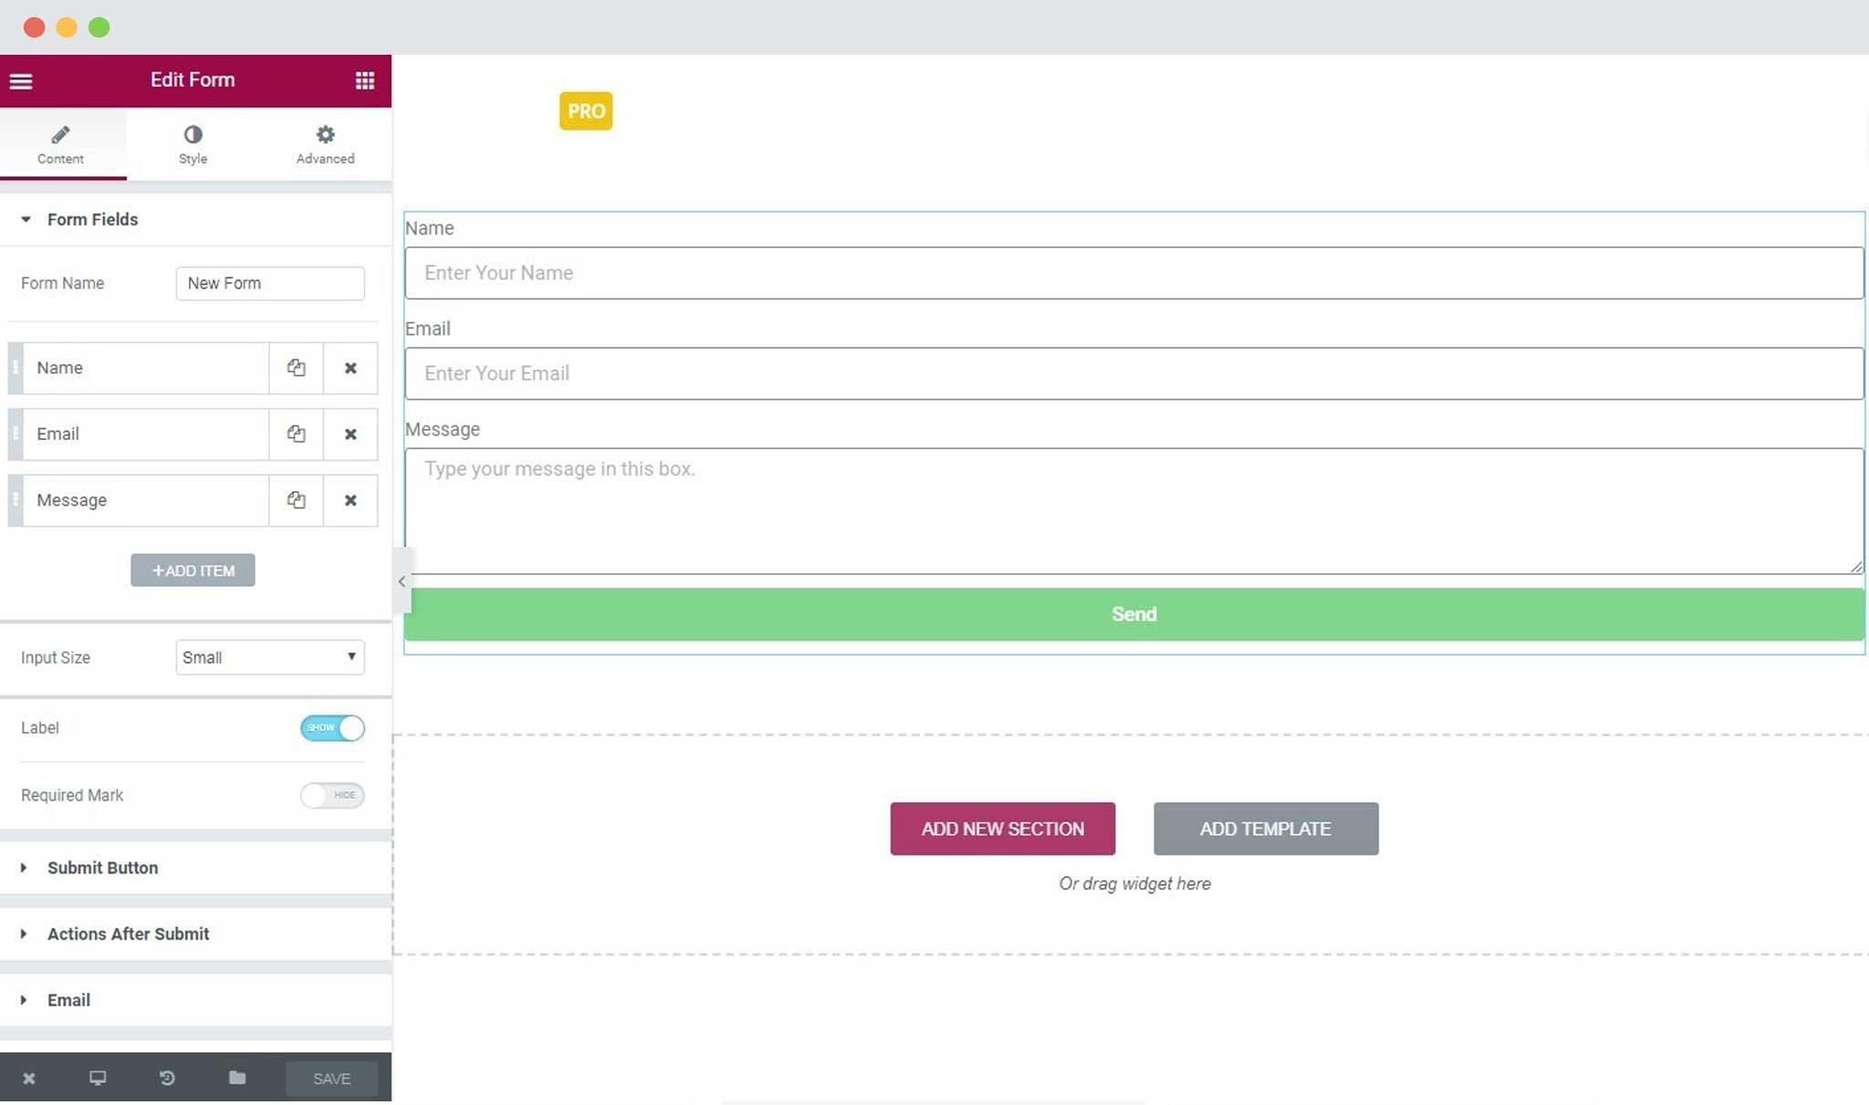Switch to the Advanced tab
The height and width of the screenshot is (1105, 1869).
click(325, 144)
